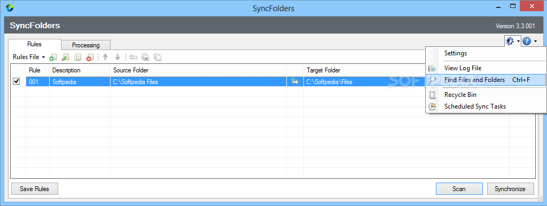Click the gear tools icon
Image resolution: width=547 pixels, height=206 pixels.
click(x=510, y=42)
